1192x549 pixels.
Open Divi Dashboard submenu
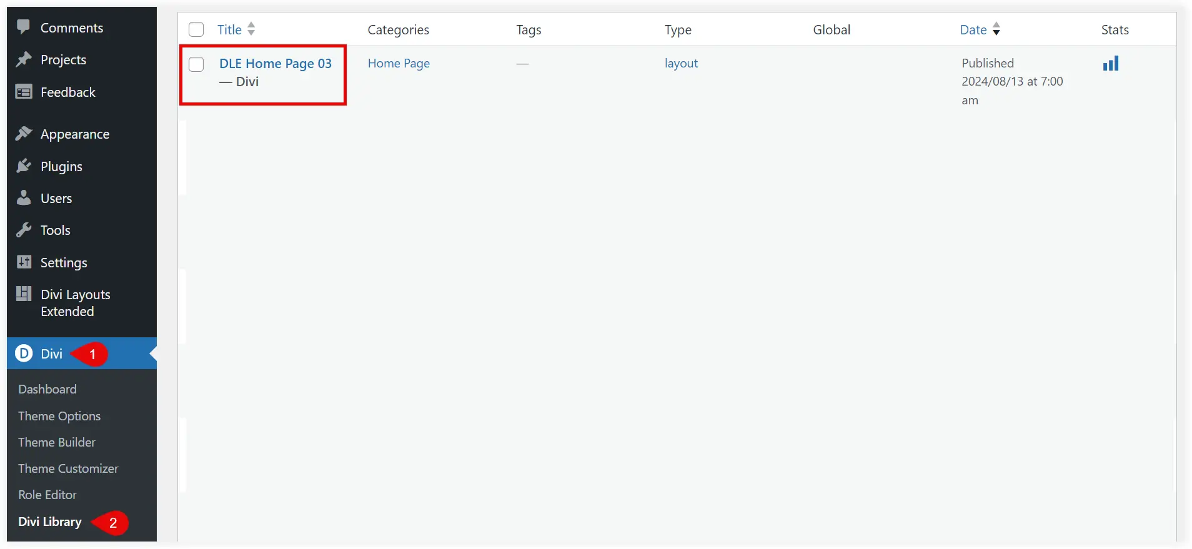point(47,389)
